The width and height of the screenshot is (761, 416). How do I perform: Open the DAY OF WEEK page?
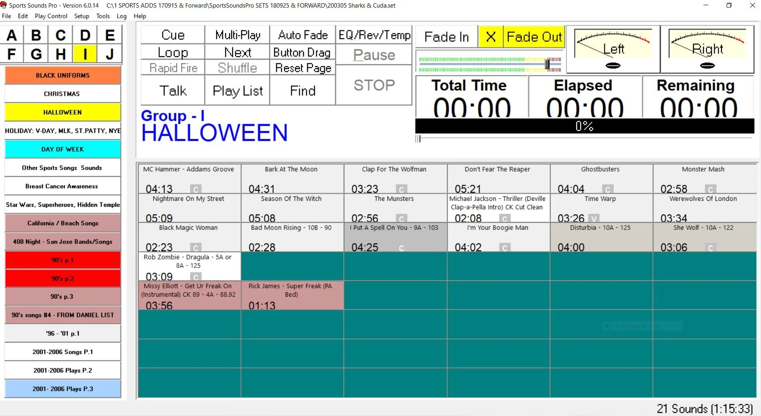click(63, 149)
